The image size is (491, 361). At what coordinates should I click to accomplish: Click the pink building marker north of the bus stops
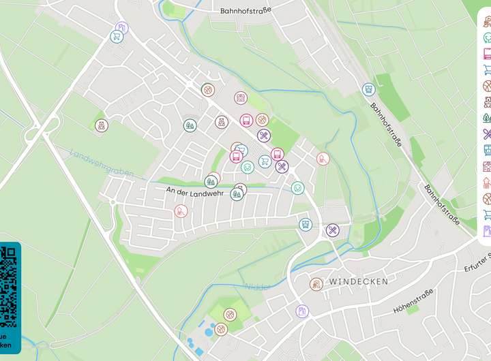(241, 98)
